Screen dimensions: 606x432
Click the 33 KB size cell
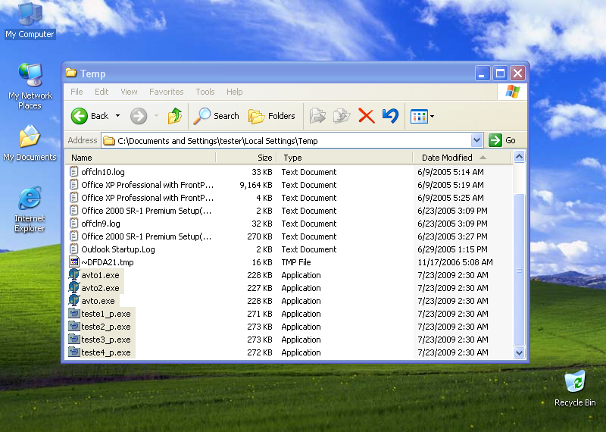[x=261, y=172]
